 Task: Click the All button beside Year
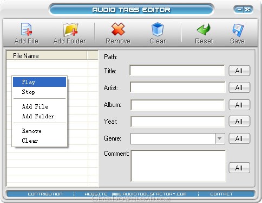click(x=239, y=121)
